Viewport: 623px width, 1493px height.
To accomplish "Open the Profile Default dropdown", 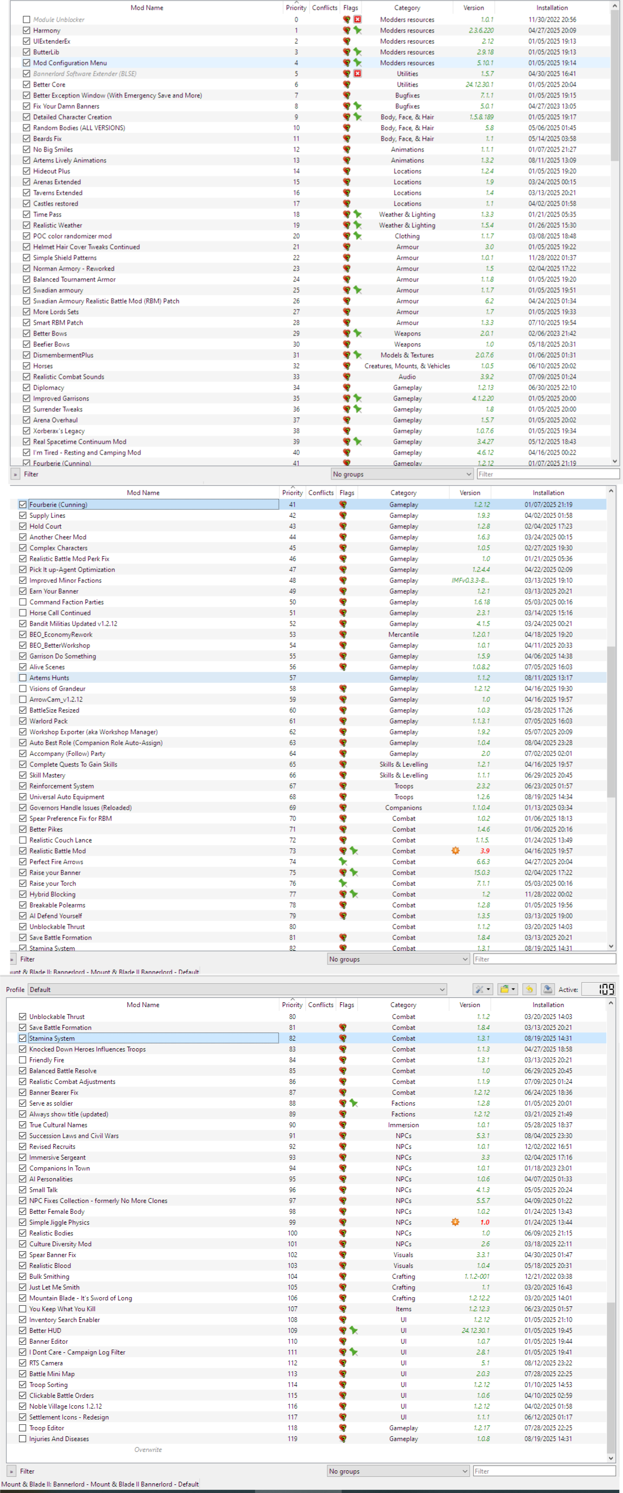I will coord(238,989).
